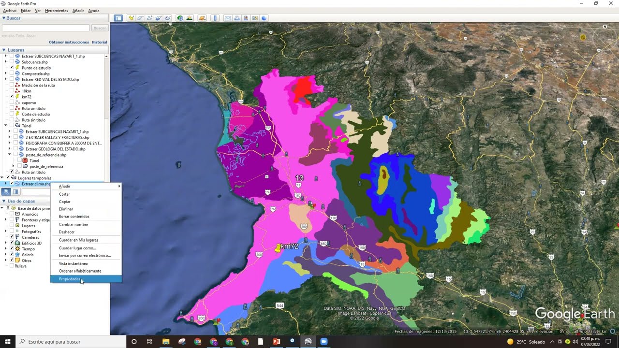This screenshot has width=619, height=348.
Task: Click the Buscar search button
Action: 100,28
